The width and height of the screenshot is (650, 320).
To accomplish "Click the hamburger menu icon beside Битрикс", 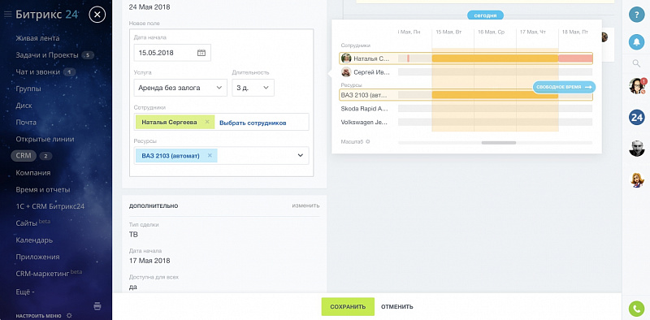I will click(7, 15).
